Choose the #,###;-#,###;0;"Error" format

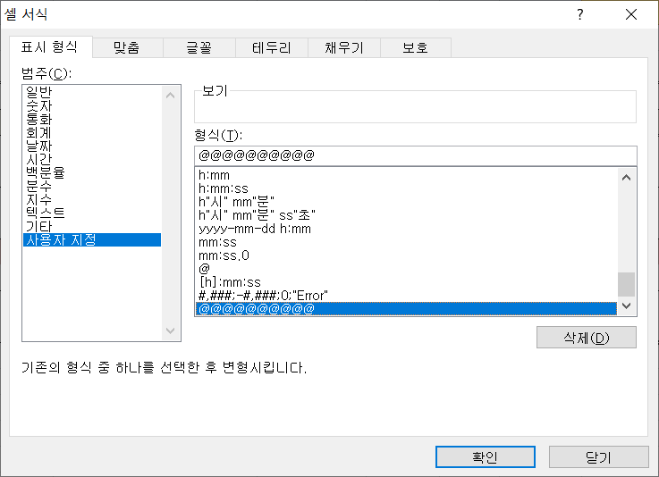407,296
